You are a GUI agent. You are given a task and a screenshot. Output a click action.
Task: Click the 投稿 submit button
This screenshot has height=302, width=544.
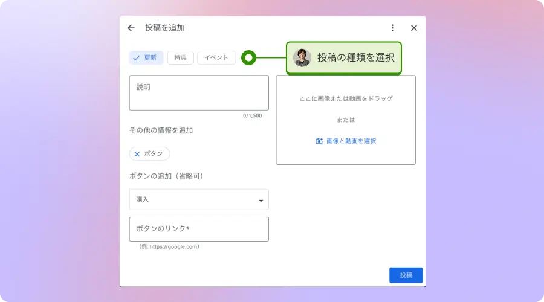406,275
